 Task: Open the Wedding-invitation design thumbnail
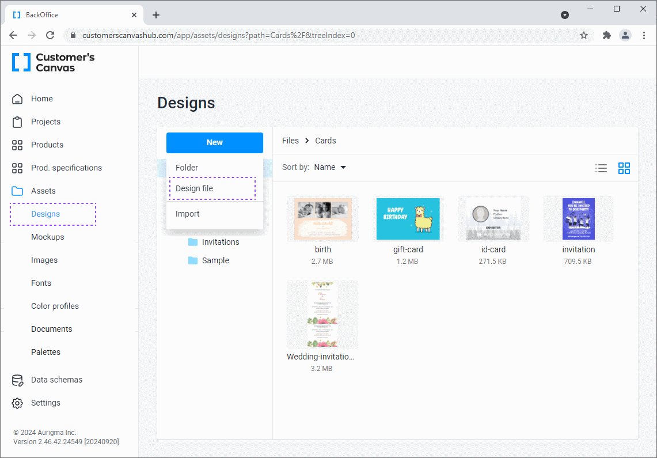pyautogui.click(x=322, y=315)
